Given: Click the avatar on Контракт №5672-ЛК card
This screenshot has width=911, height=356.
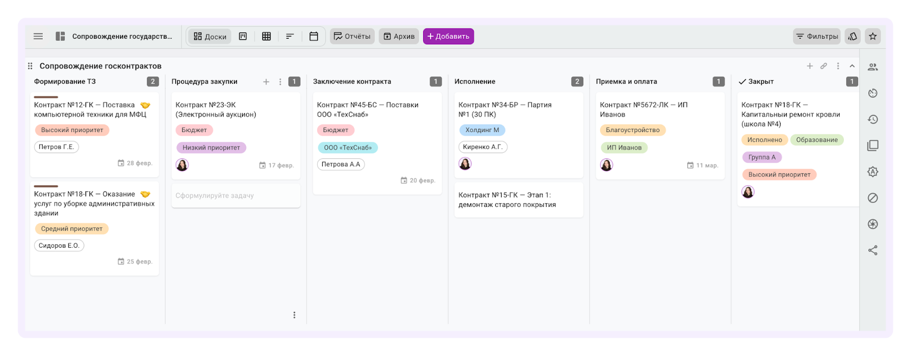Looking at the screenshot, I should click(x=607, y=165).
